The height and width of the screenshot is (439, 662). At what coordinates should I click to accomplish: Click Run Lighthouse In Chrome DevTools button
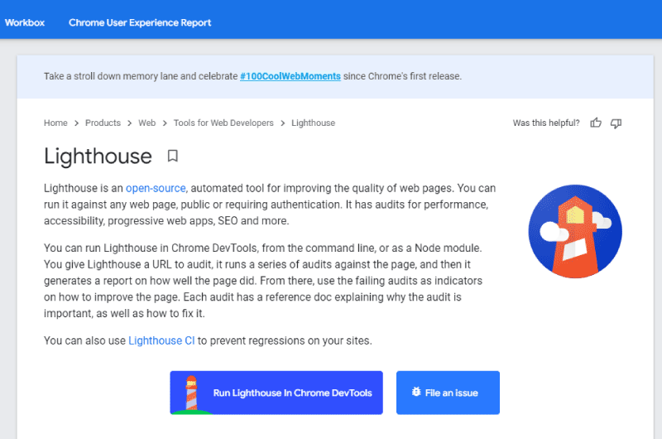tap(276, 393)
